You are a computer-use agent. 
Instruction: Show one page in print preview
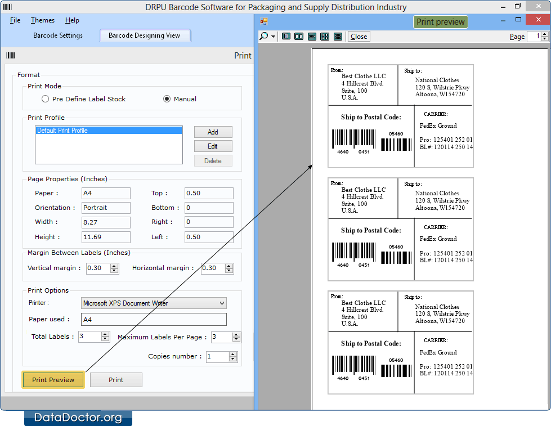coord(286,36)
